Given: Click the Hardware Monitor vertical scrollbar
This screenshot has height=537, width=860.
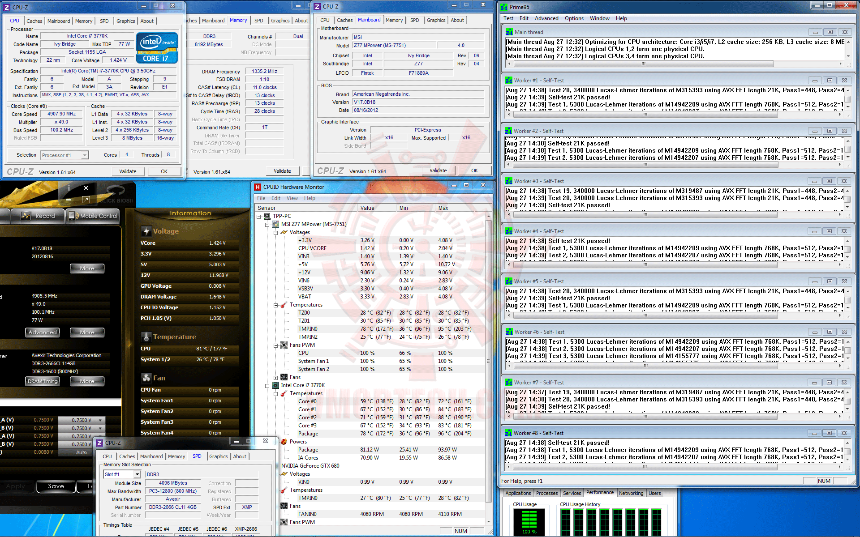Looking at the screenshot, I should tap(488, 361).
